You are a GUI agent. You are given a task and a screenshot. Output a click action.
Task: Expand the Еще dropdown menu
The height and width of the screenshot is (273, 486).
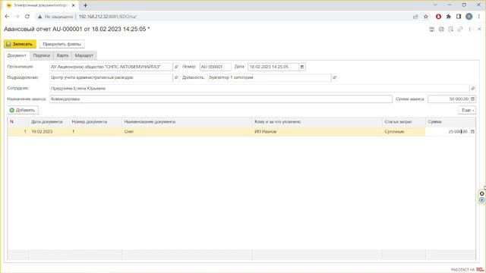[x=467, y=110]
